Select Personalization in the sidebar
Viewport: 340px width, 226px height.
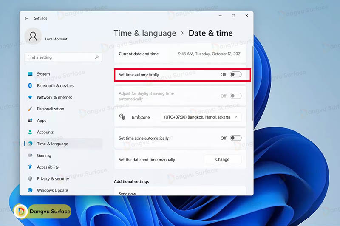coord(63,109)
